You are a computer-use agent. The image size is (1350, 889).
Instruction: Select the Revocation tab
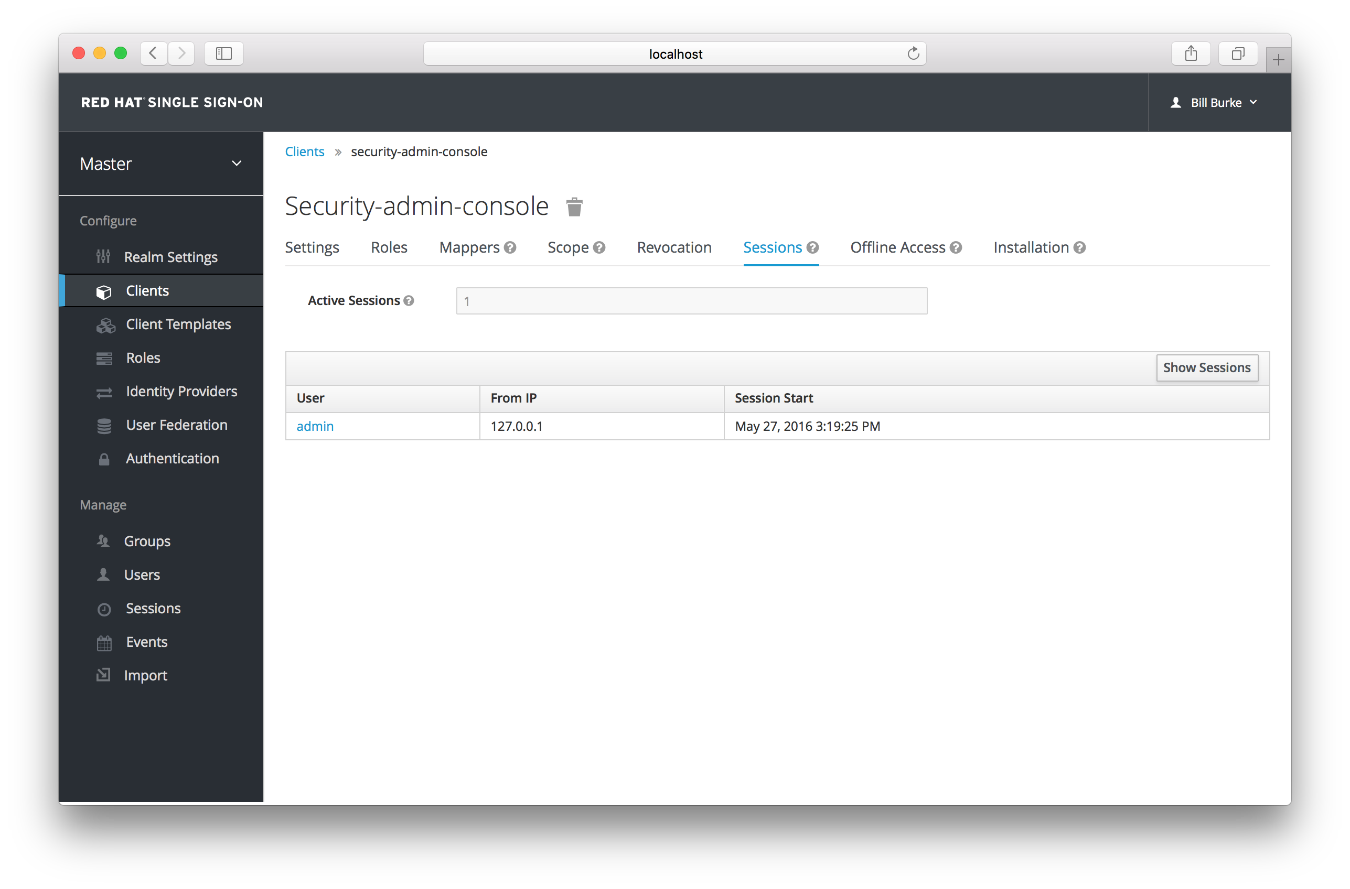[675, 247]
